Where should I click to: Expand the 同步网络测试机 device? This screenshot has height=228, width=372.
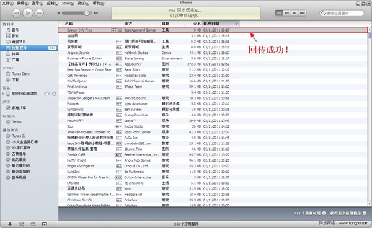point(3,94)
